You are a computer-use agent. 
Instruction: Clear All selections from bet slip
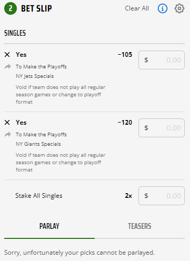pyautogui.click(x=137, y=8)
